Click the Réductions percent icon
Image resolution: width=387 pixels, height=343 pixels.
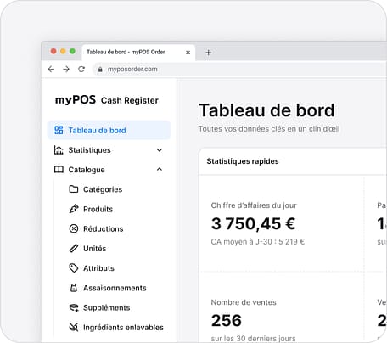[74, 228]
